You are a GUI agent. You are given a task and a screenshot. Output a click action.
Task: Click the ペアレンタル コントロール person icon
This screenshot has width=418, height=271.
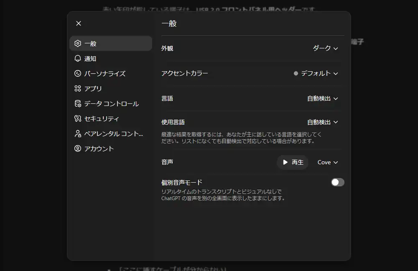click(x=77, y=133)
